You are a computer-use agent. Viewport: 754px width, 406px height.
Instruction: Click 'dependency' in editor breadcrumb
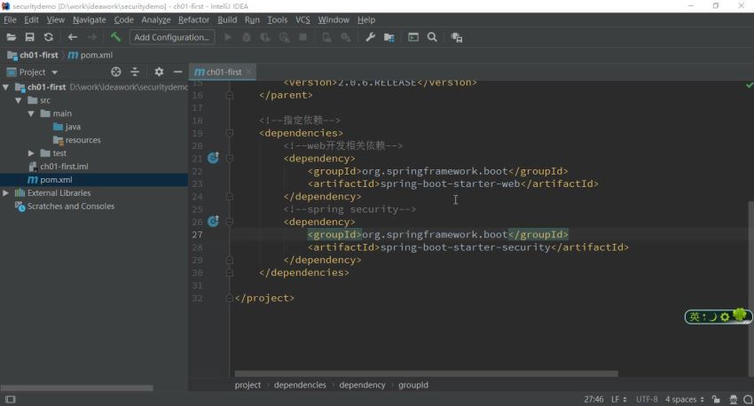pos(362,385)
